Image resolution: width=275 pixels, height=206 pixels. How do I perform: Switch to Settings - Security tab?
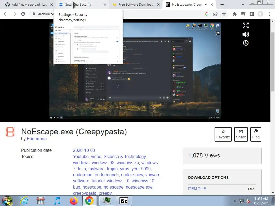coord(78,5)
